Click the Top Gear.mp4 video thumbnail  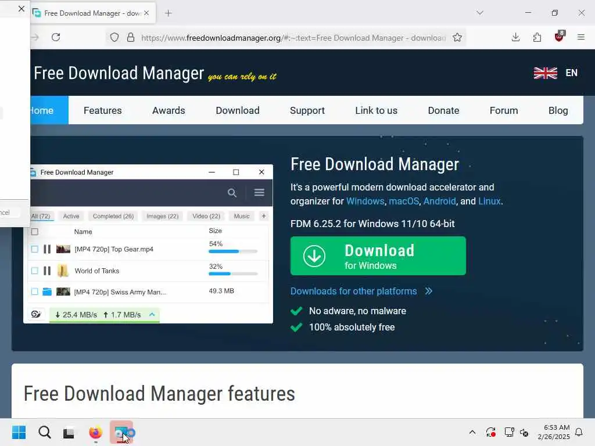63,249
